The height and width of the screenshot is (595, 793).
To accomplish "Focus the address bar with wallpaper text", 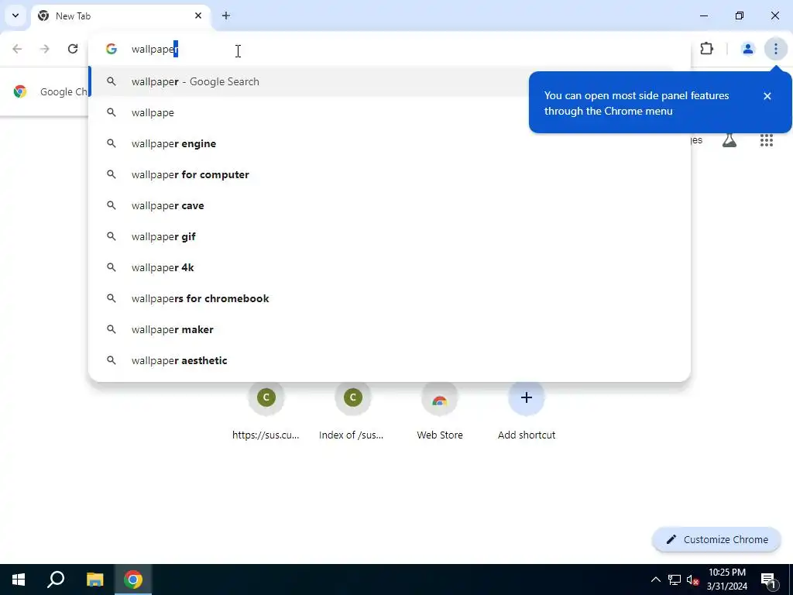I will [x=390, y=49].
